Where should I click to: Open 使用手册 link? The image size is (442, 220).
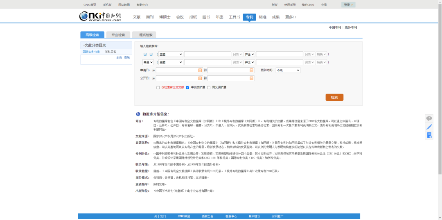(290, 5)
